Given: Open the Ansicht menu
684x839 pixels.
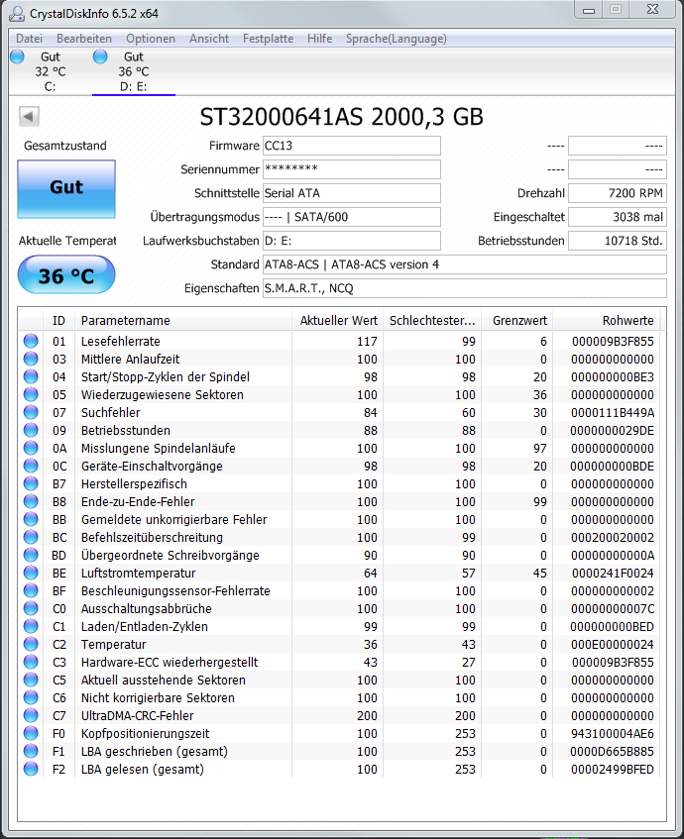Looking at the screenshot, I should click(209, 39).
